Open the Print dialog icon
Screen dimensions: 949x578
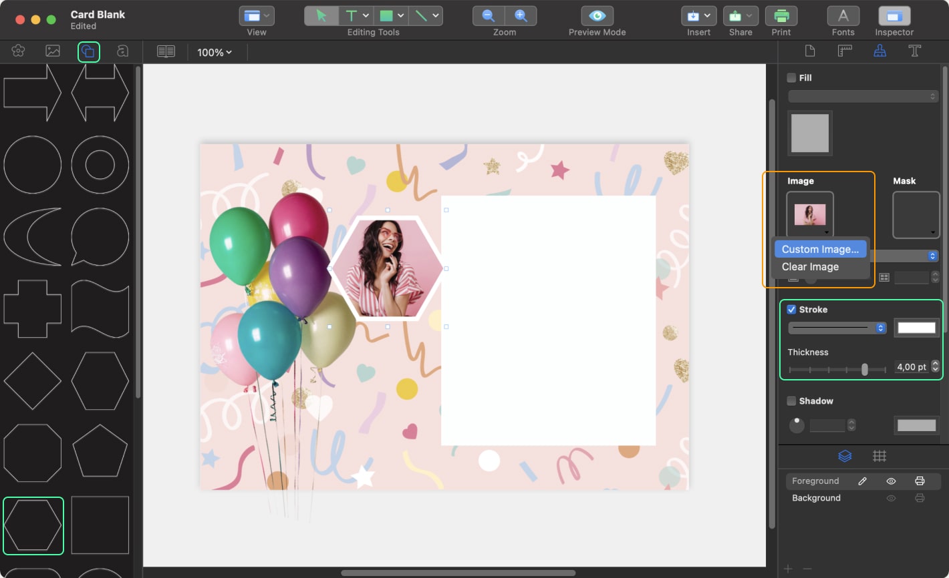(x=781, y=16)
